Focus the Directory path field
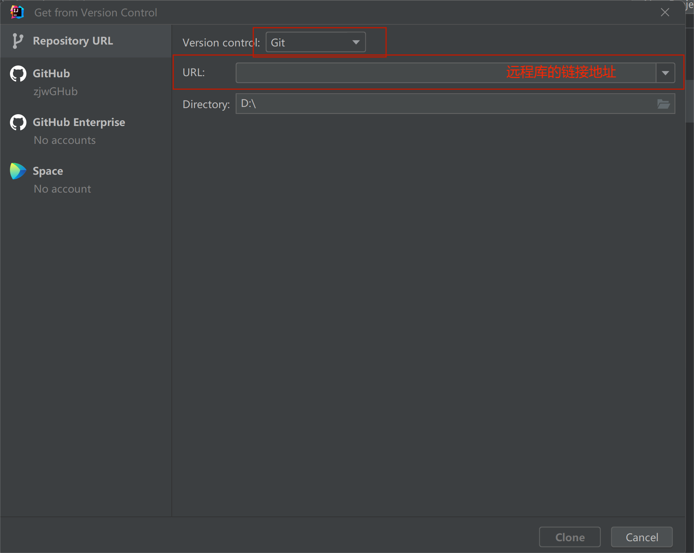This screenshot has height=553, width=694. 455,104
